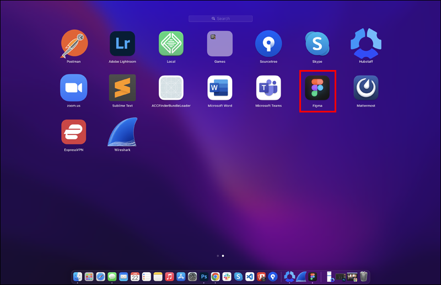
Task: Launch Hubstaff from the Launchpad grid
Action: point(366,44)
